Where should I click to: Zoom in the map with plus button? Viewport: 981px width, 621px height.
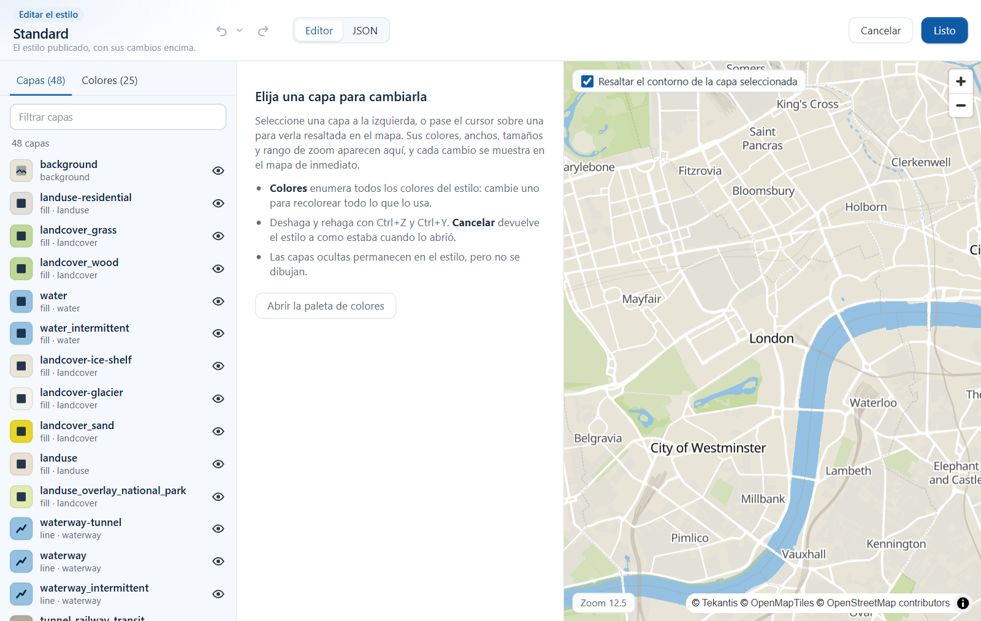[x=961, y=82]
